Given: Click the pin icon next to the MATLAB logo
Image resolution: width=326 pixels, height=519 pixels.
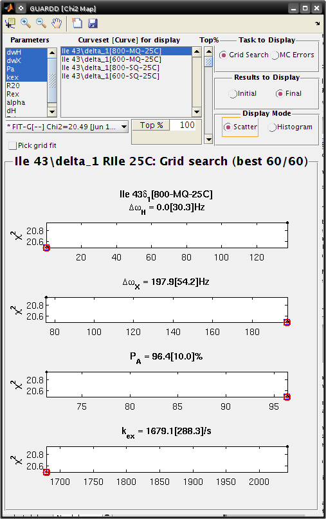Looking at the screenshot, I should tap(21, 8).
